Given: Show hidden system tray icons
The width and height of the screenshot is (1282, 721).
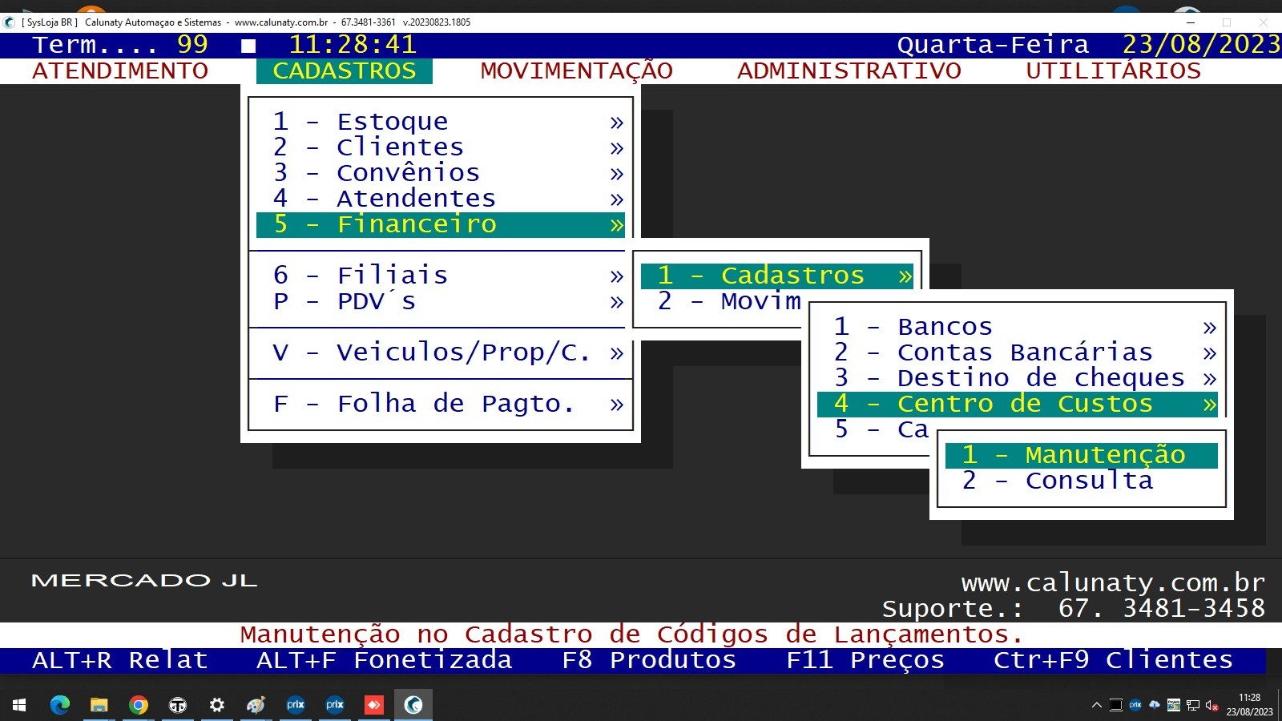Looking at the screenshot, I should (1096, 705).
